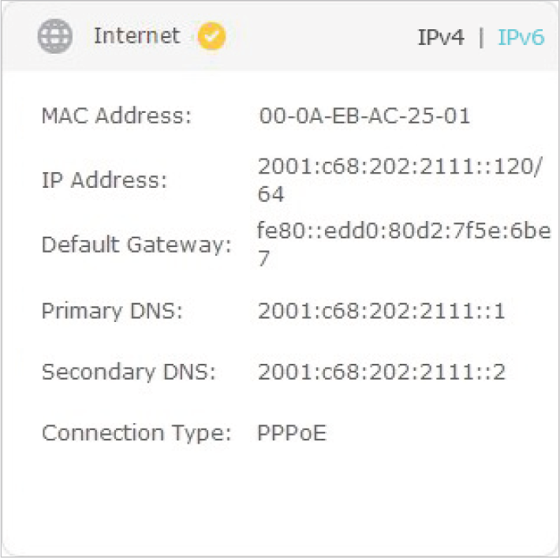Image resolution: width=560 pixels, height=558 pixels.
Task: Click the separator between IPv4 and IPv6
Action: tap(481, 38)
